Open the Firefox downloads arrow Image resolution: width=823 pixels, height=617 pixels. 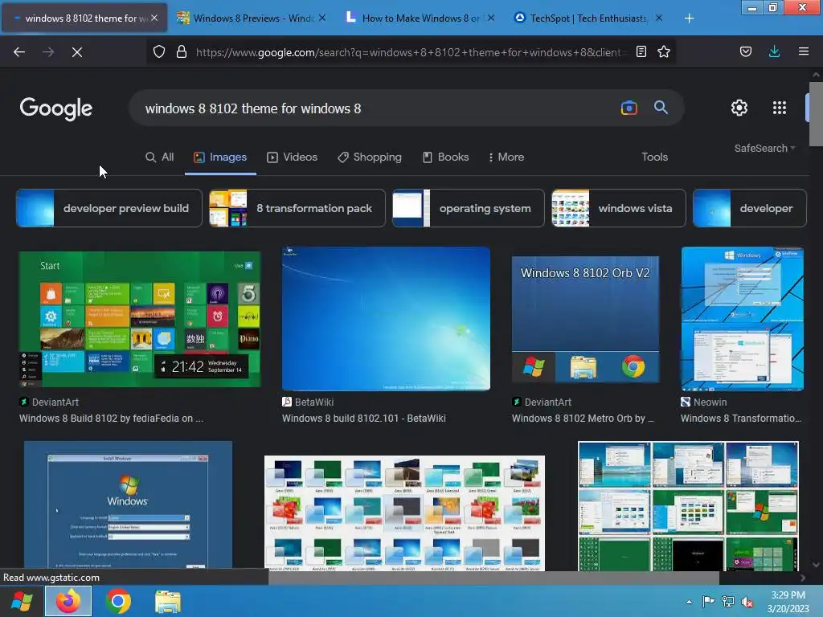(x=774, y=51)
